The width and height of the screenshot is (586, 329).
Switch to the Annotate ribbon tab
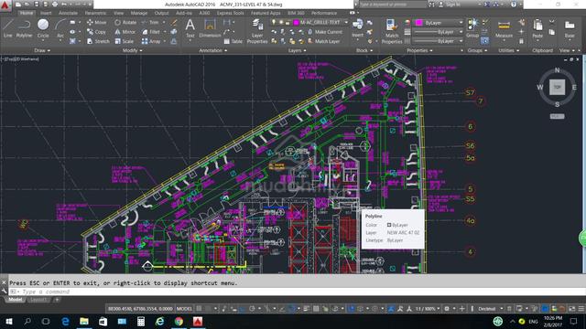click(69, 13)
